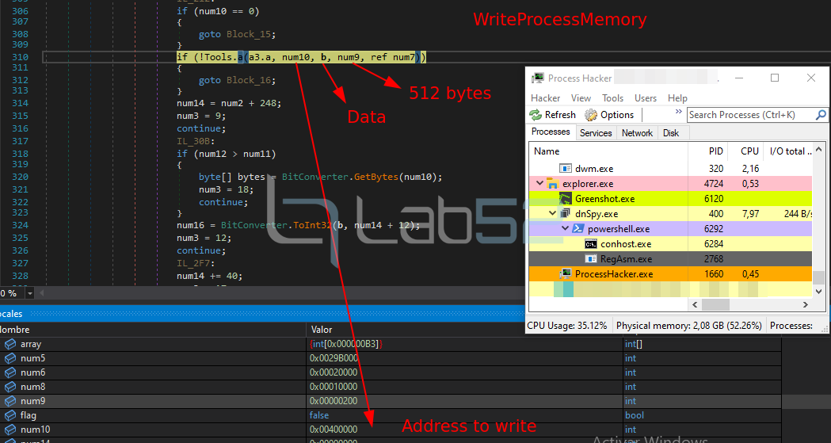The width and height of the screenshot is (831, 443).
Task: Select the ProcessHacker.exe process icon
Action: [565, 274]
